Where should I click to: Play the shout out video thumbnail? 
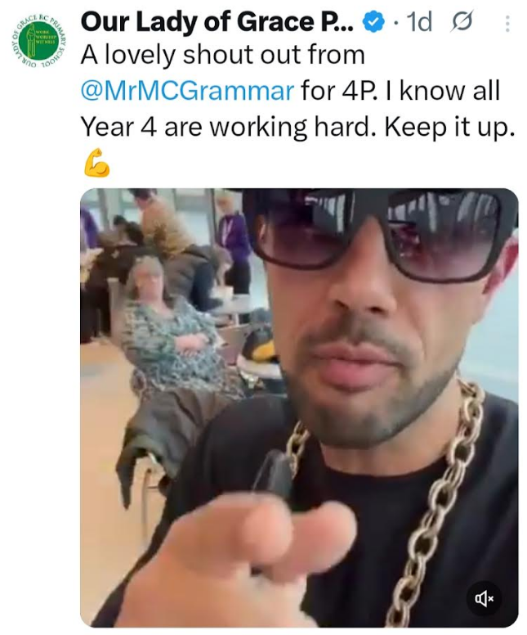299,408
